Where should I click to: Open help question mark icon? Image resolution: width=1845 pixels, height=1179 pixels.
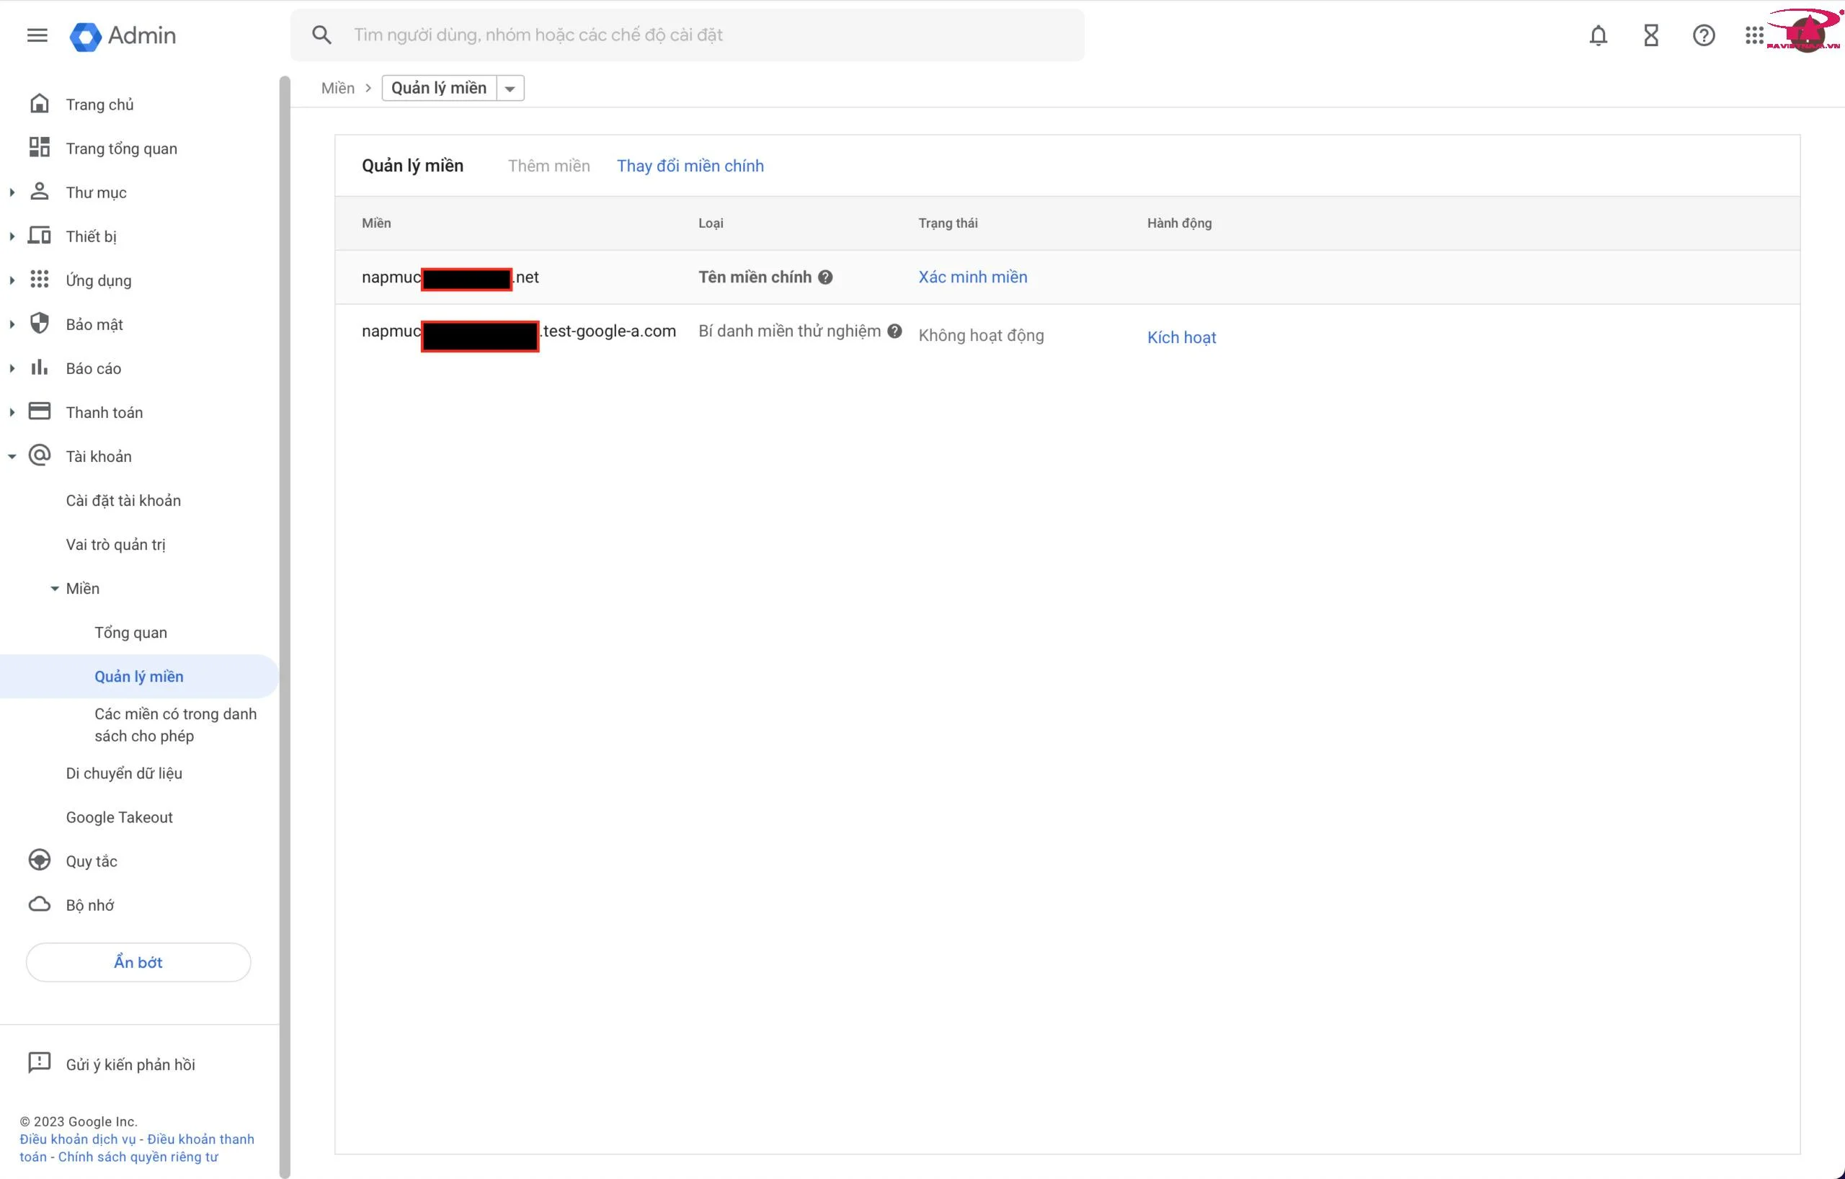tap(1703, 35)
